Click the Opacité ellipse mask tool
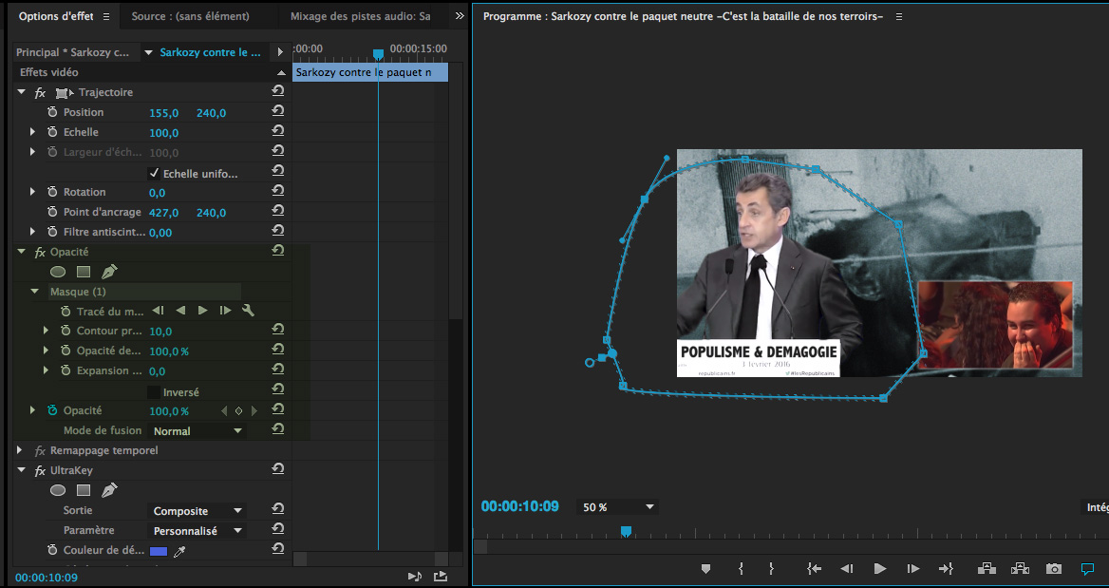Image resolution: width=1109 pixels, height=588 pixels. point(58,272)
